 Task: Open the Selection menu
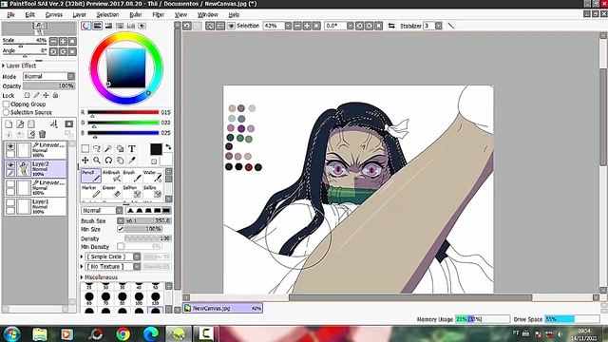[x=107, y=15]
